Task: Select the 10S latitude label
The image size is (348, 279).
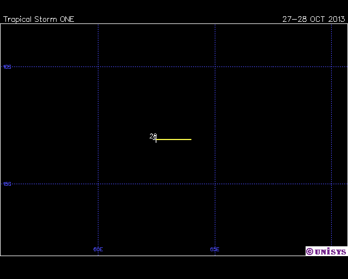Action: [7, 67]
